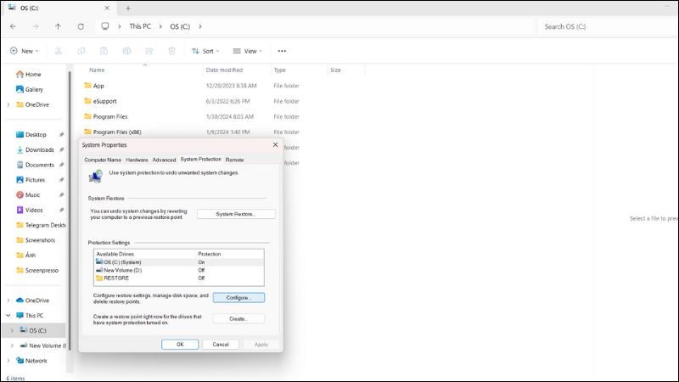Image resolution: width=679 pixels, height=382 pixels.
Task: Collapse the This PC tree node
Action: click(8, 316)
